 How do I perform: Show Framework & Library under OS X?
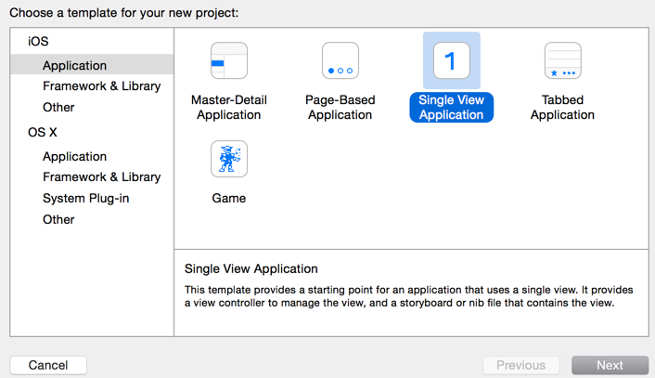101,176
